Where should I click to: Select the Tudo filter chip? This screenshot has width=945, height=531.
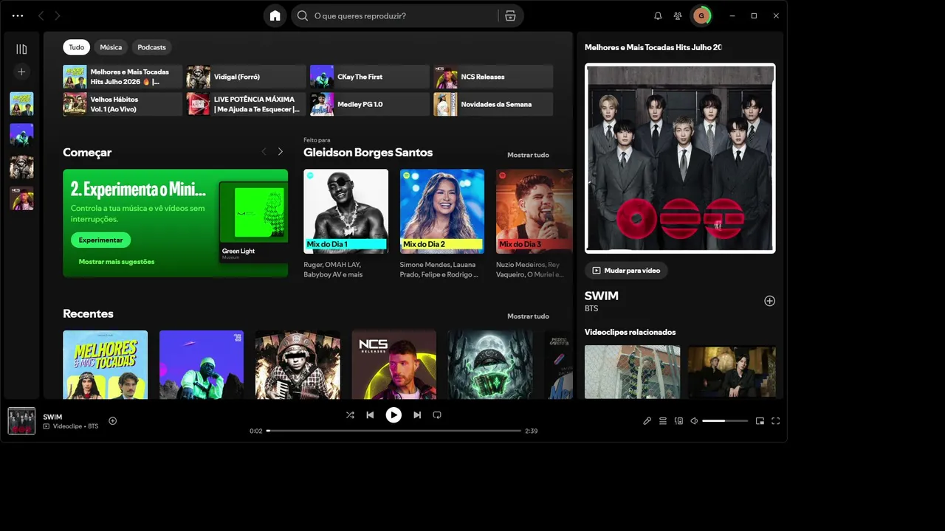[x=77, y=47]
